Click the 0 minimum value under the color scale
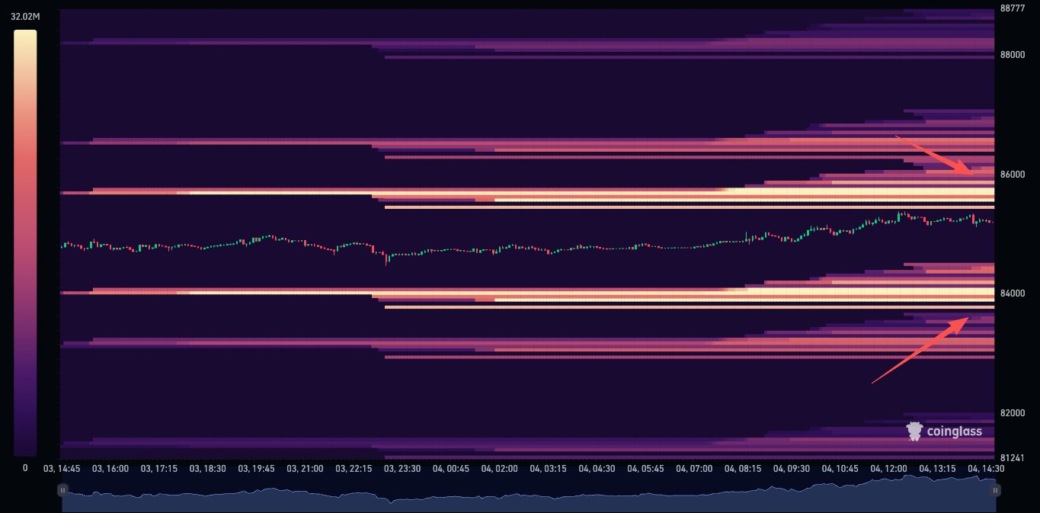 (x=25, y=468)
